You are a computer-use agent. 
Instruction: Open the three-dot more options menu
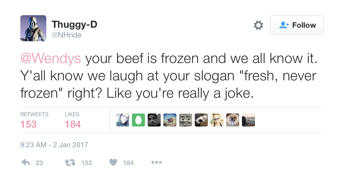click(157, 162)
